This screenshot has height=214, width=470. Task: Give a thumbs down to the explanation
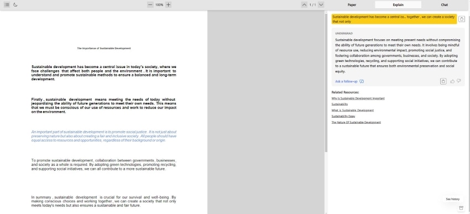tap(458, 81)
